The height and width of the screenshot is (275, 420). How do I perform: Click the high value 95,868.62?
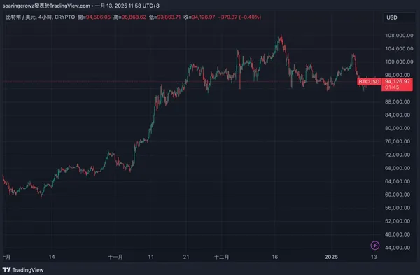134,17
